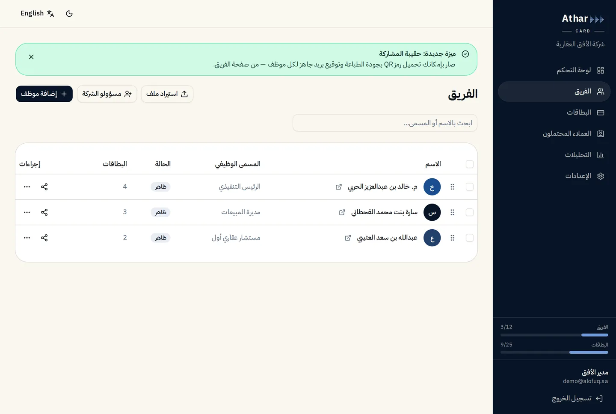The image size is (616, 414).
Task: Go to لوحة التحكم (dashboard) in sidebar
Action: [x=554, y=70]
